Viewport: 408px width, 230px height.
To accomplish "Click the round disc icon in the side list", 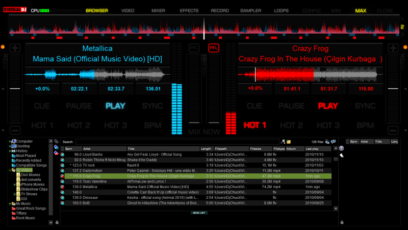I will point(341,148).
